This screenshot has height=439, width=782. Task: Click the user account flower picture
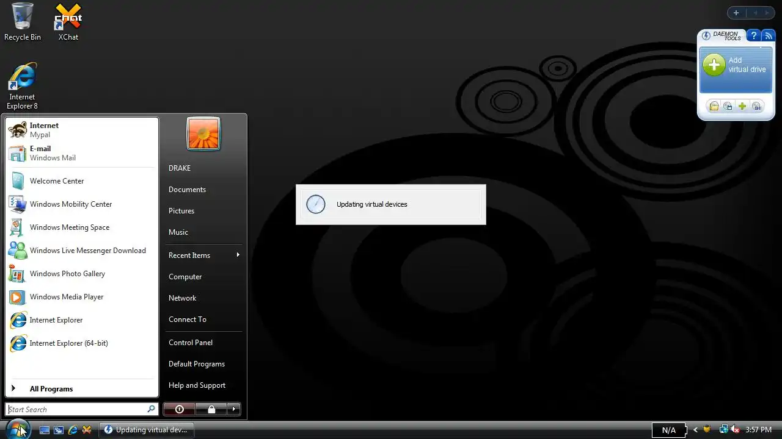203,134
